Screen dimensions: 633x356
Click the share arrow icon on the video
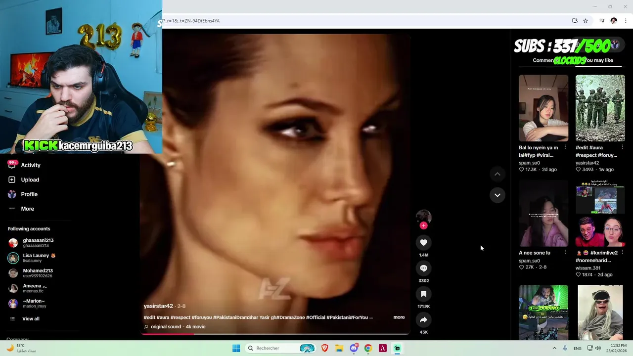(x=423, y=319)
